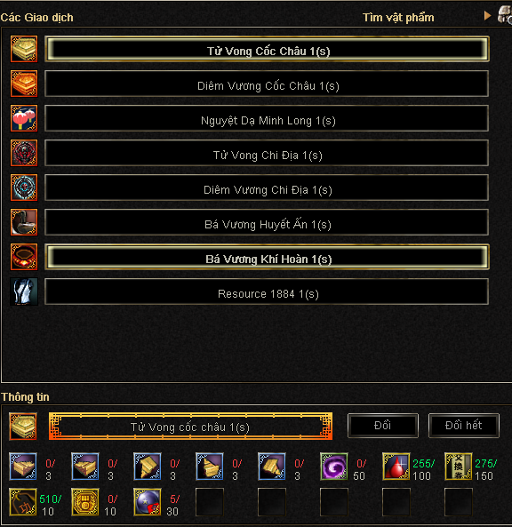This screenshot has height=527, width=512.
Task: Click the red lantern icon of Nguyệt Dạ Minh Long
Action: click(x=24, y=118)
